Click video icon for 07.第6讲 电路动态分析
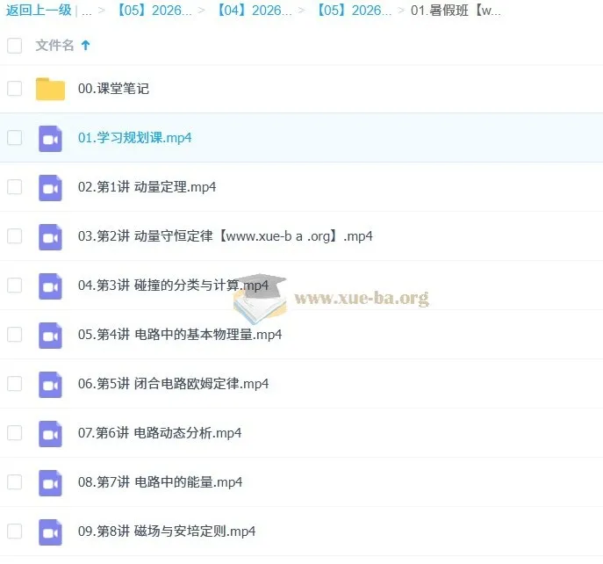The height and width of the screenshot is (564, 603). click(50, 434)
